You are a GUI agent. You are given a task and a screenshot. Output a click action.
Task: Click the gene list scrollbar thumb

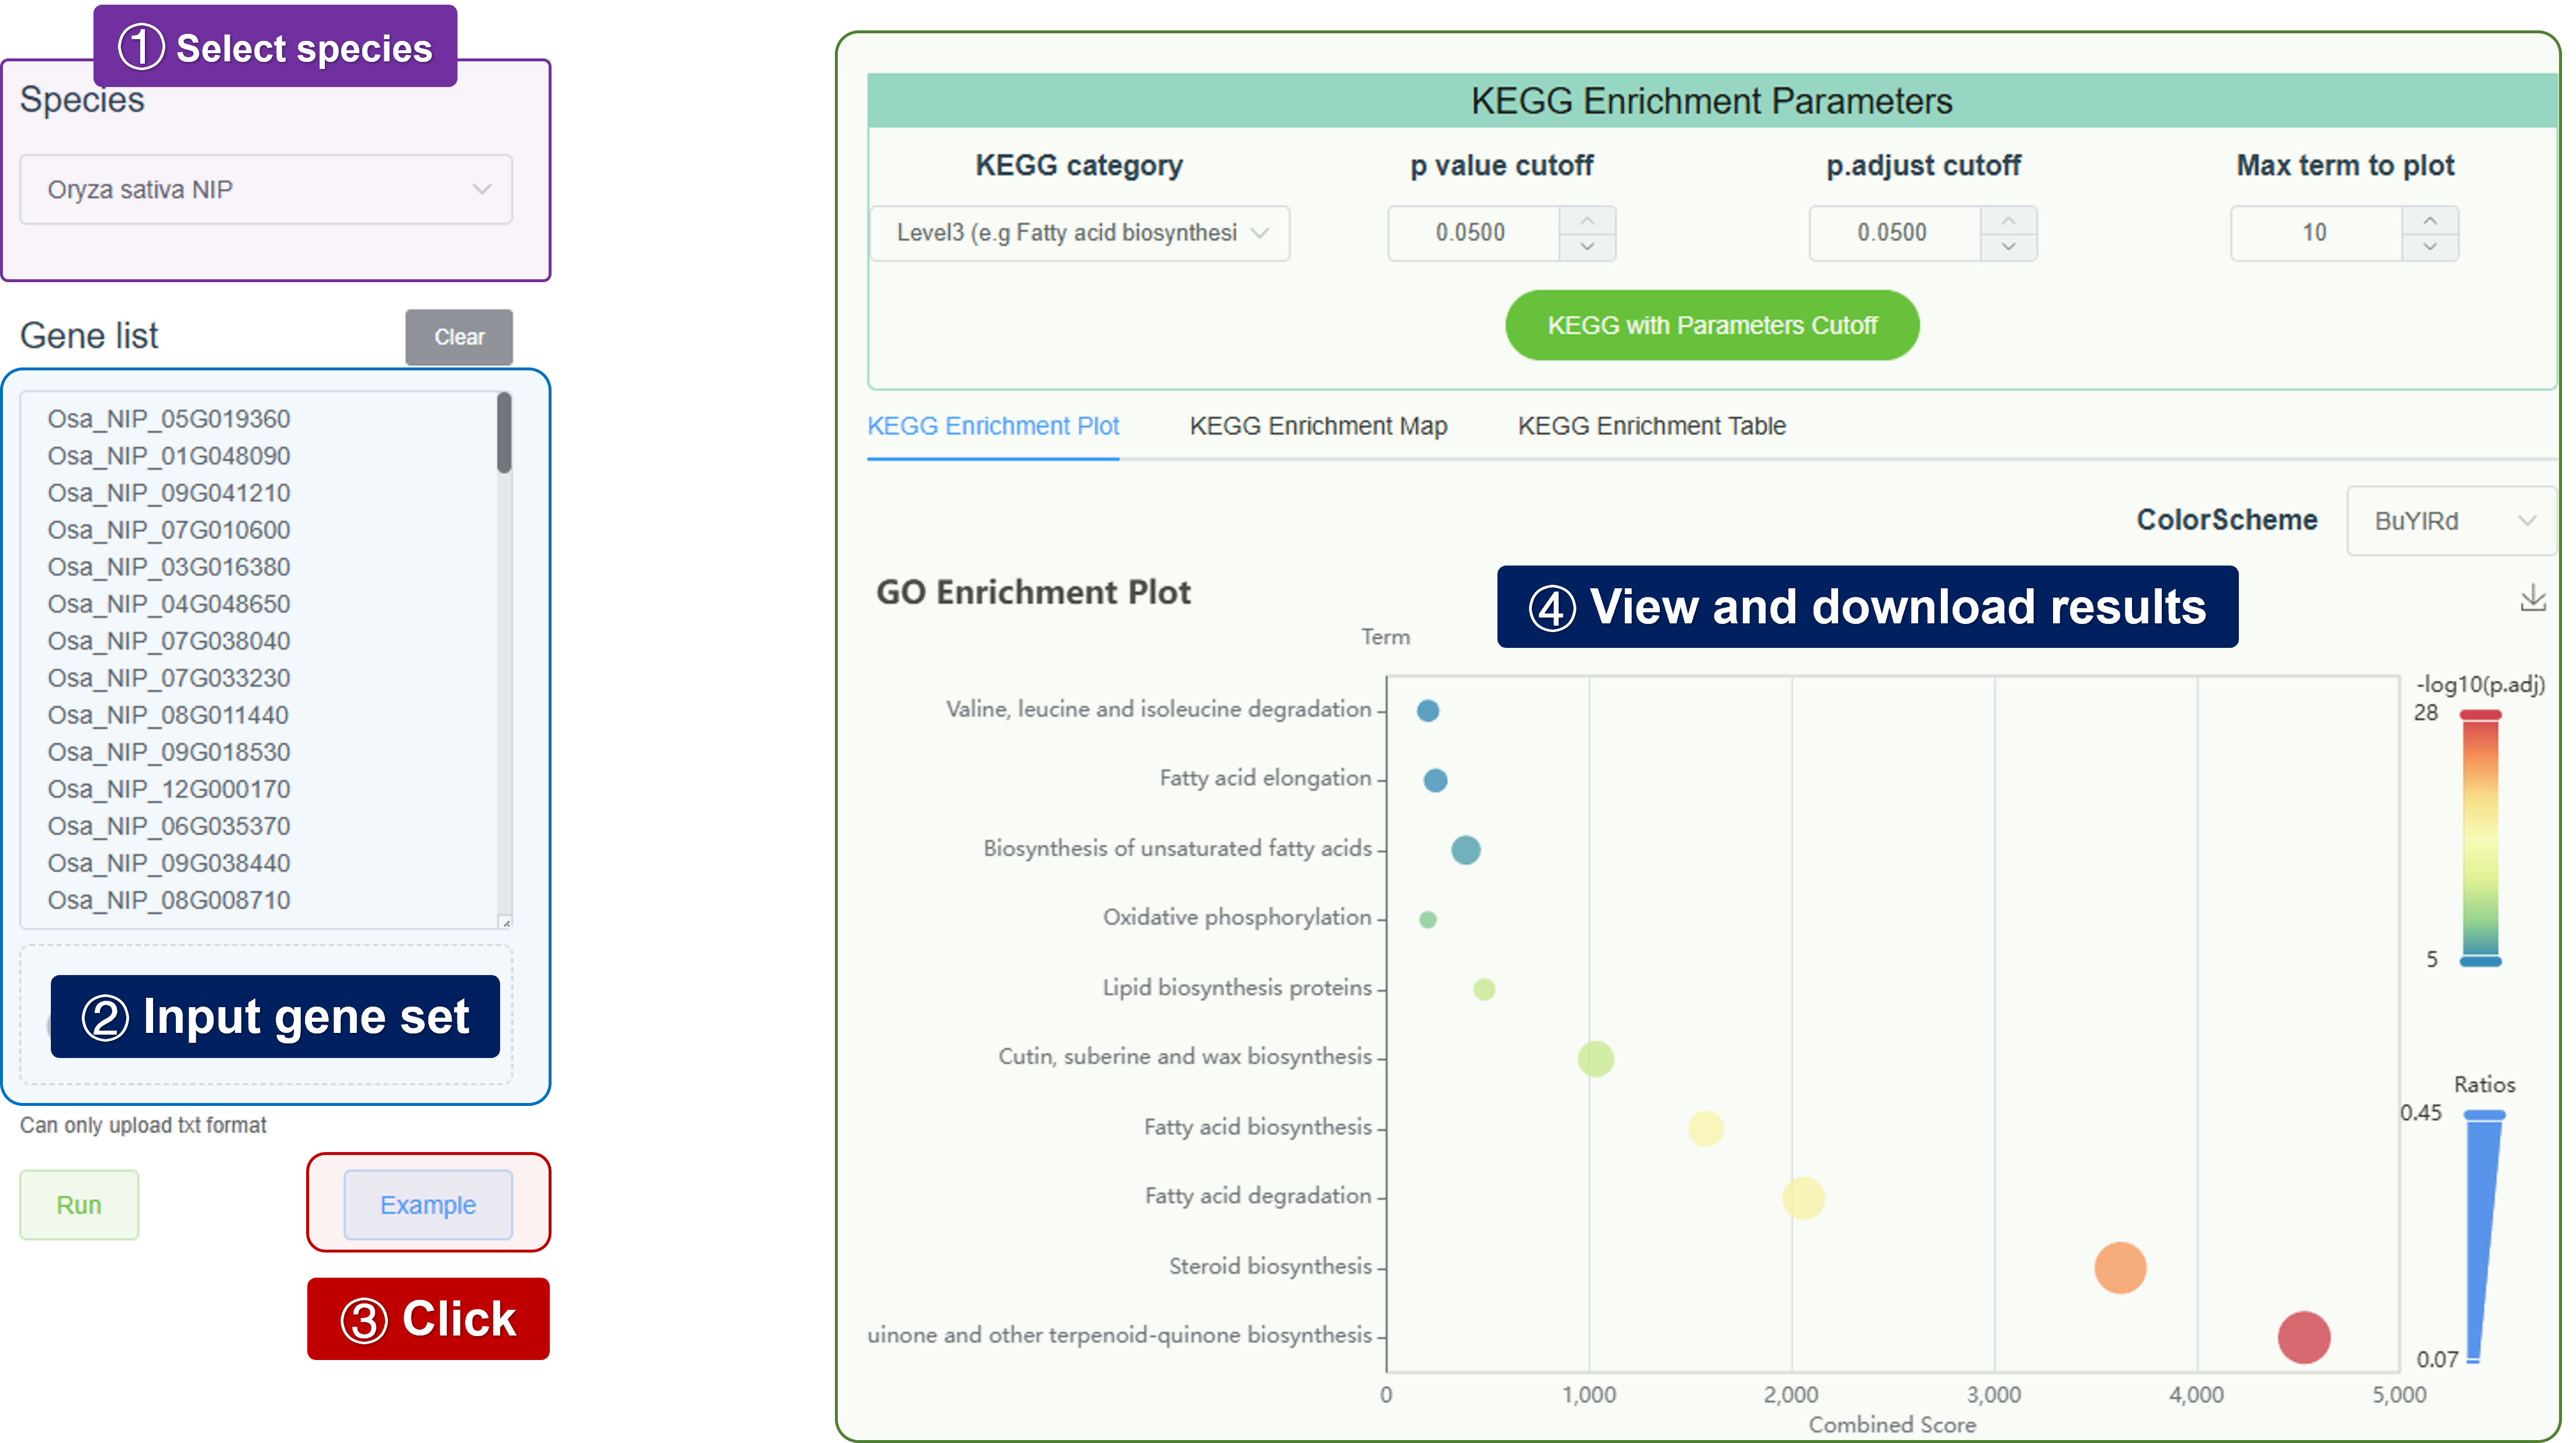(x=504, y=432)
